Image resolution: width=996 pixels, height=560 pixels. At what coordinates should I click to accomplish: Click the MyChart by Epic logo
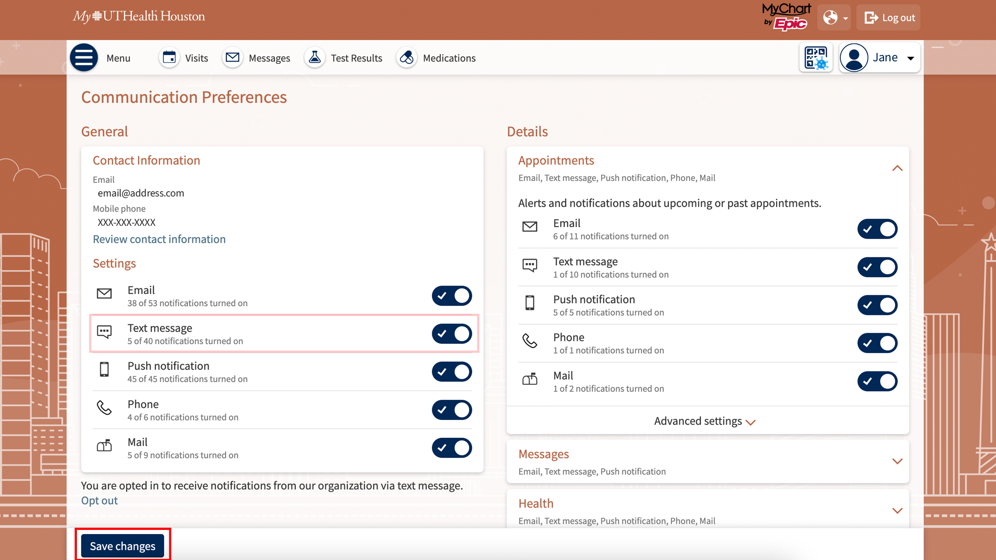click(786, 17)
